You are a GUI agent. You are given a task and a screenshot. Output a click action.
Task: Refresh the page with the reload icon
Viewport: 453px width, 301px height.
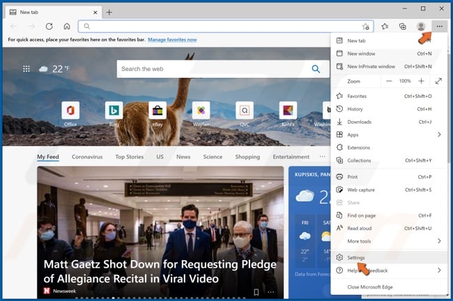click(49, 26)
